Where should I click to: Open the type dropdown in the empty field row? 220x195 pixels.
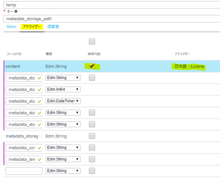tap(63, 171)
